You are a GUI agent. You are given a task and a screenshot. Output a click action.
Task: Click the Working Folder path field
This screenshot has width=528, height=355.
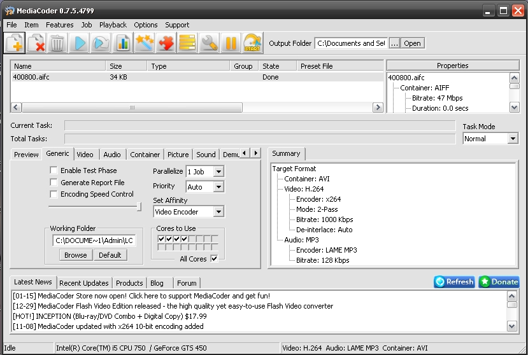tap(94, 240)
